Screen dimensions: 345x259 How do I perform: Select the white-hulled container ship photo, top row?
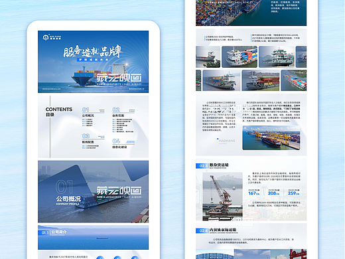click(x=240, y=56)
